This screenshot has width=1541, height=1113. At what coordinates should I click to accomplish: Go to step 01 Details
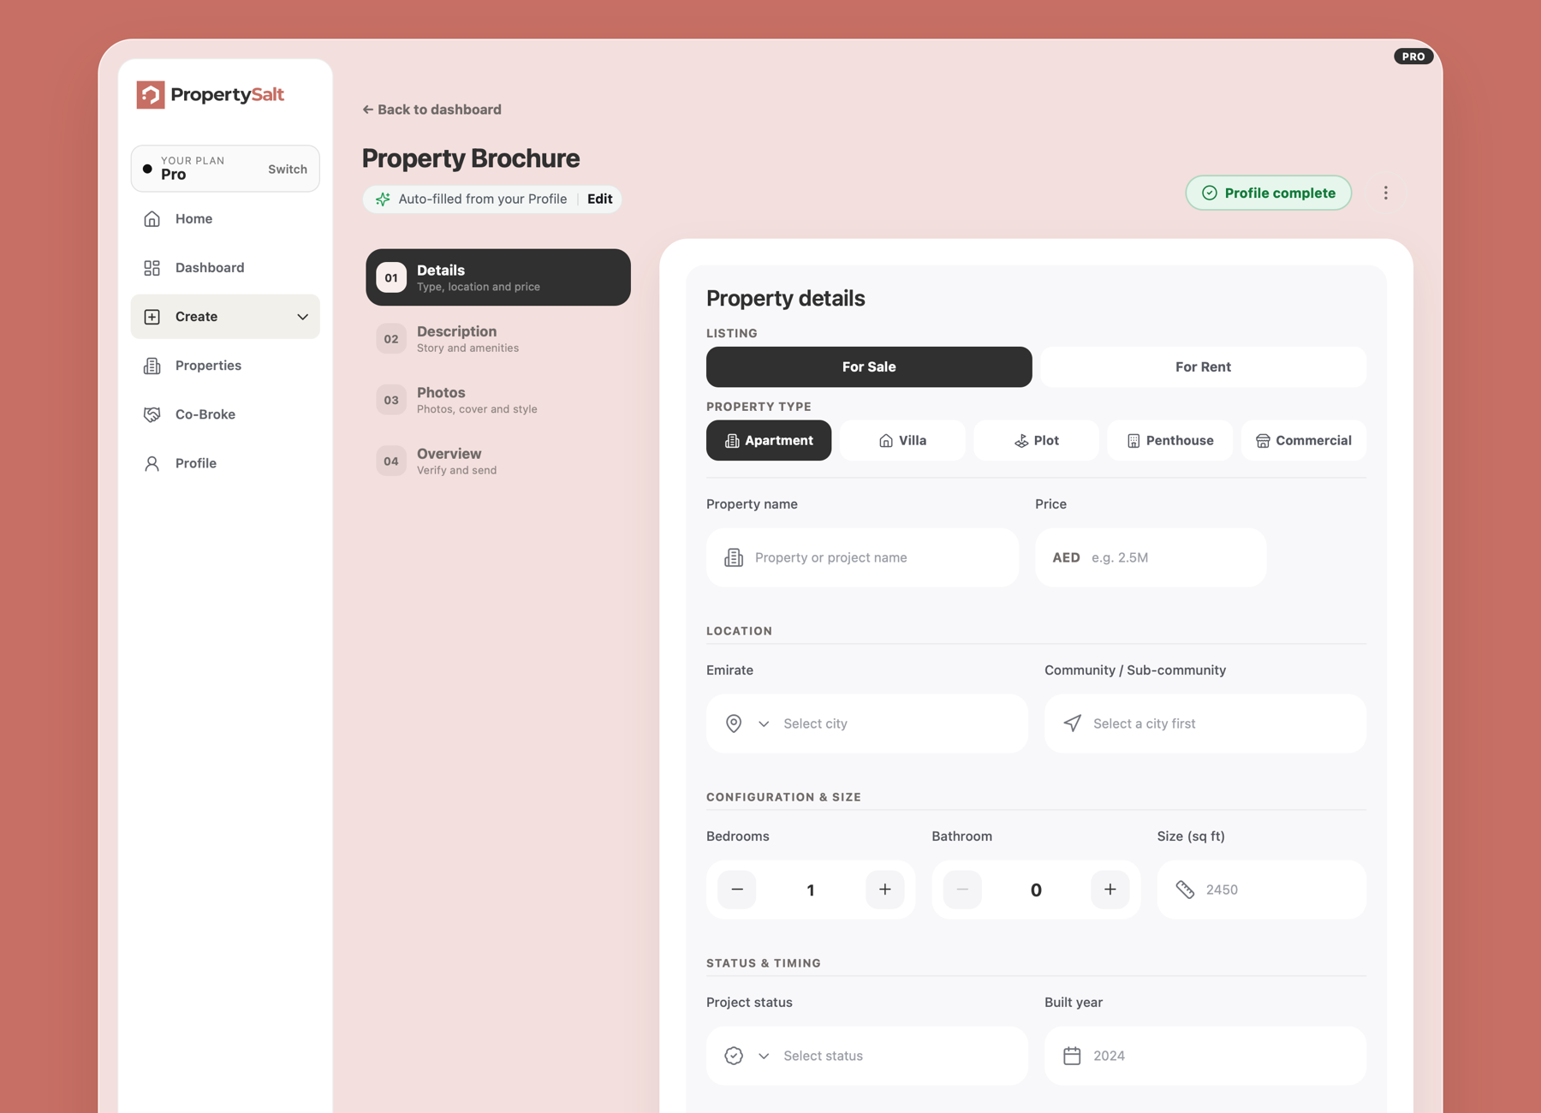pyautogui.click(x=498, y=277)
